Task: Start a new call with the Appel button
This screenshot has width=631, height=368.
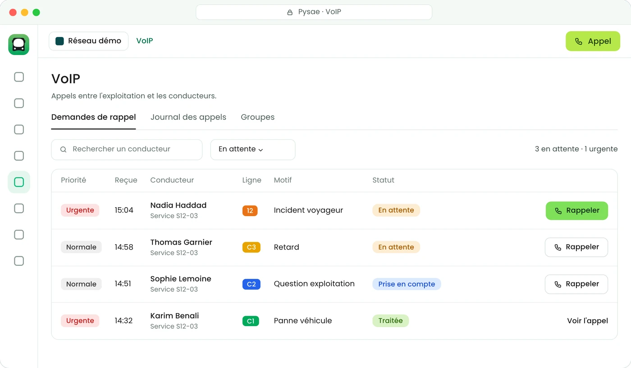Action: click(593, 41)
